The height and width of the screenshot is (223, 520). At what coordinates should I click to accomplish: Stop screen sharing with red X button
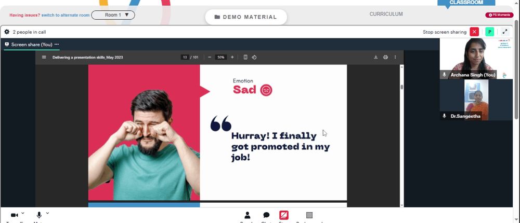coord(474,32)
